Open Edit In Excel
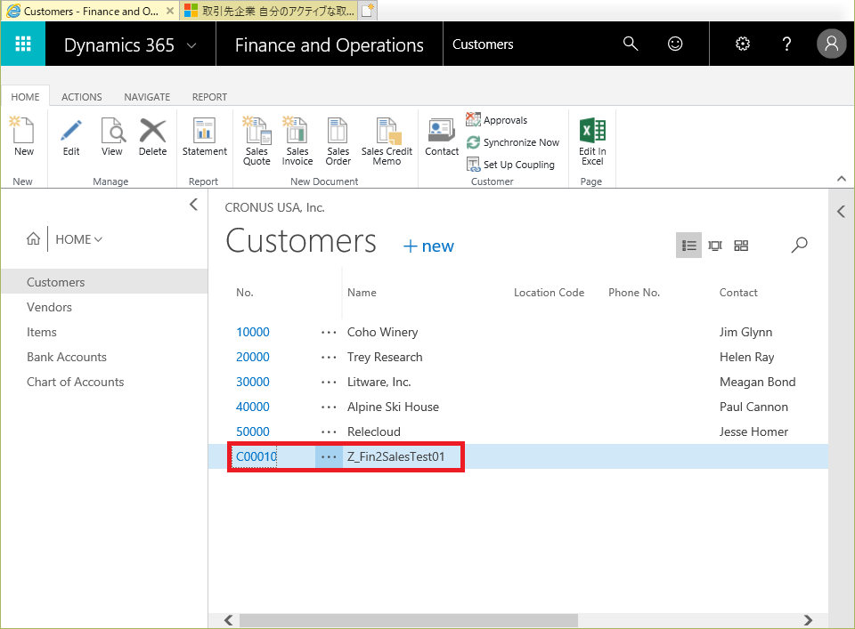Image resolution: width=855 pixels, height=629 pixels. 592,141
